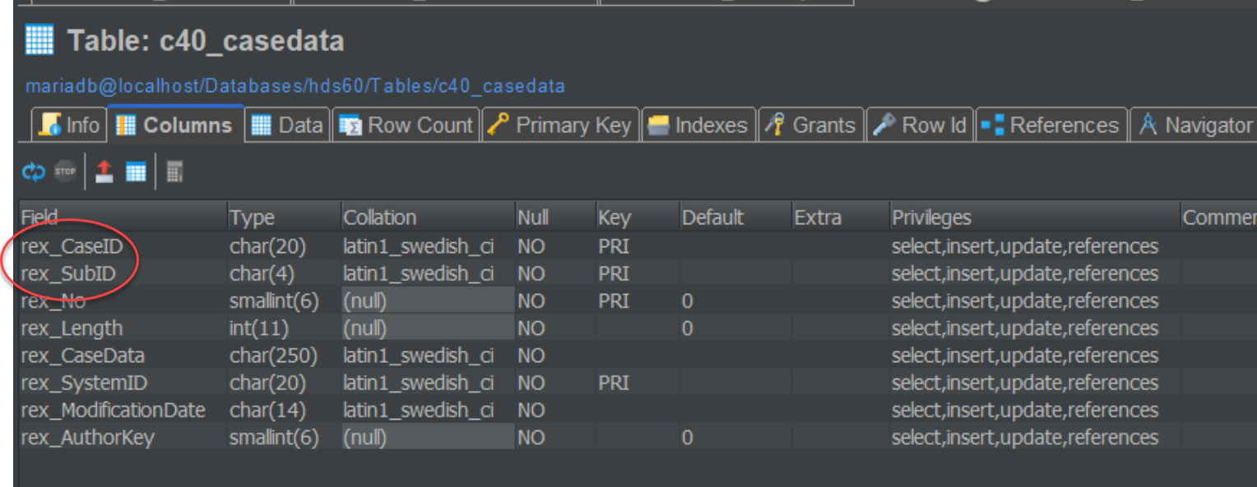The height and width of the screenshot is (487, 1257).
Task: Click the PRI key of rex_SystemID
Action: click(x=638, y=383)
